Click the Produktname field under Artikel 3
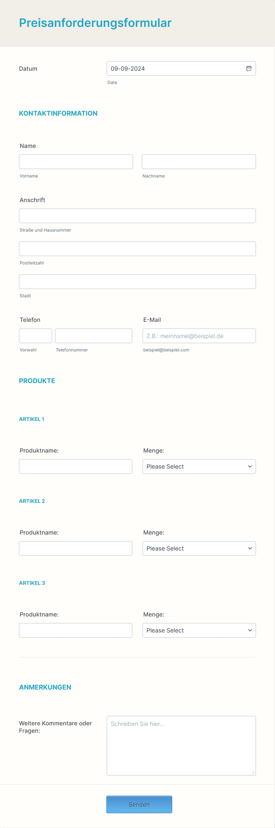Viewport: 275px width, 828px height. pyautogui.click(x=75, y=630)
